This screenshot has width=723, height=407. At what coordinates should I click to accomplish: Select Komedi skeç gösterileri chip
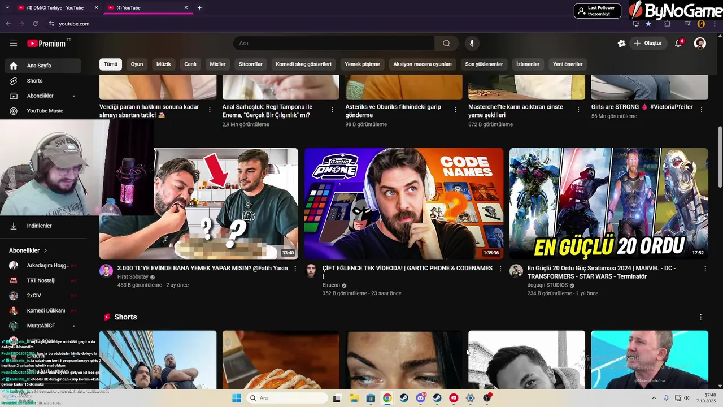click(303, 64)
